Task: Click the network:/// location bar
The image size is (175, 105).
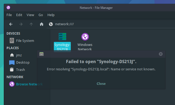Action: click(x=110, y=24)
